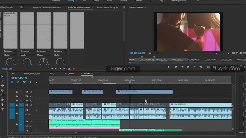The height and width of the screenshot is (138, 246).
Task: Open first mixer track input dropdown Встроен...
Action: click(x=10, y=51)
